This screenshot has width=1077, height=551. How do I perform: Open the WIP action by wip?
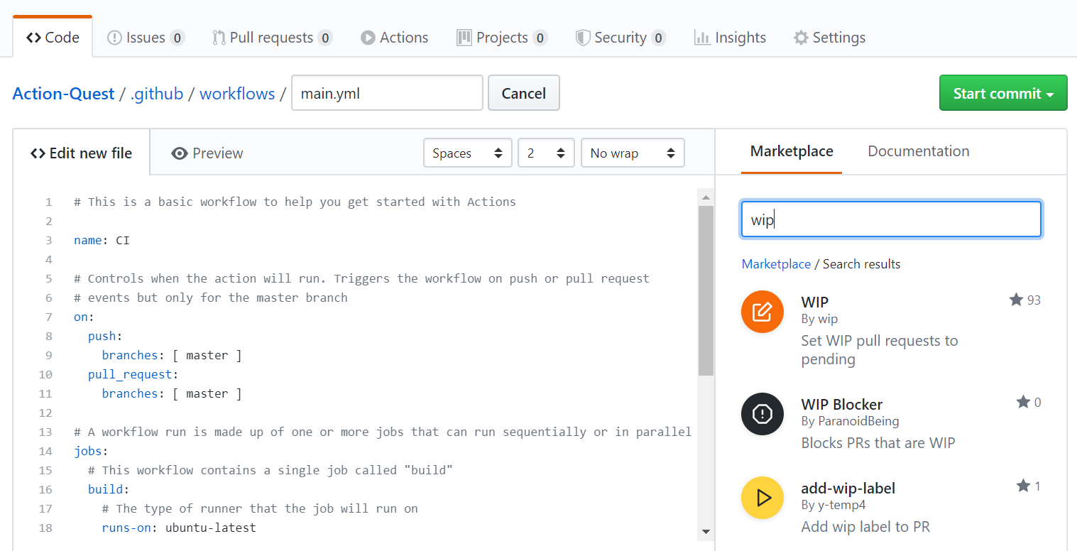point(814,302)
